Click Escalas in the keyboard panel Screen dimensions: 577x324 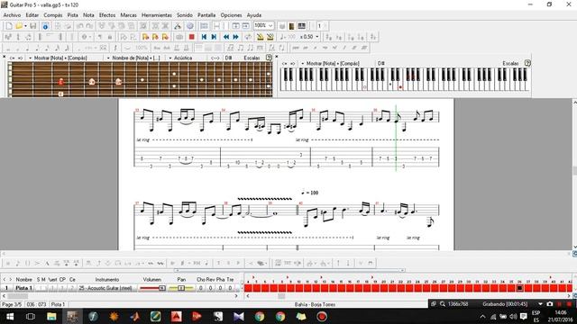tap(511, 64)
